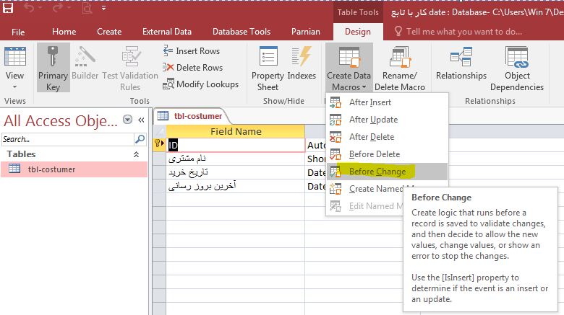The width and height of the screenshot is (564, 315).
Task: Choose Before Change from the macro menu
Action: pyautogui.click(x=387, y=172)
